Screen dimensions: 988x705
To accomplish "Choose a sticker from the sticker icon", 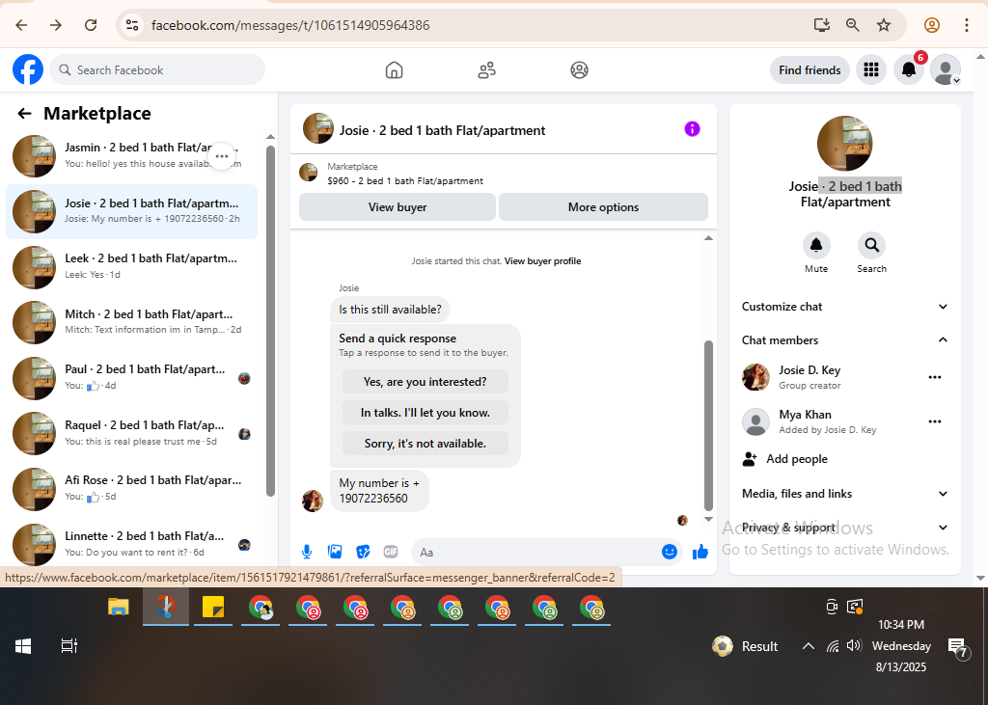I will pyautogui.click(x=363, y=552).
